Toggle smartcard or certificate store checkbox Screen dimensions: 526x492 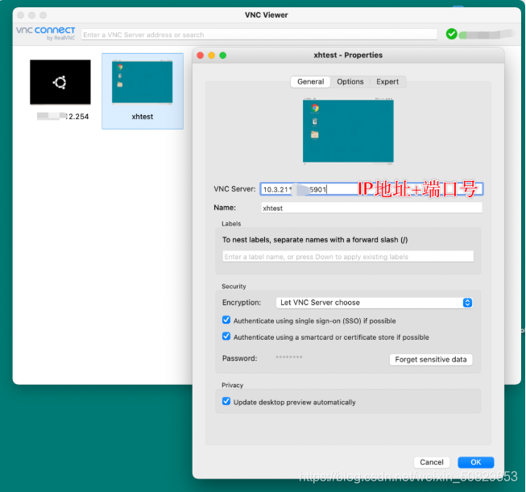[x=226, y=336]
